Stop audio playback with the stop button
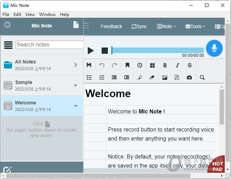This screenshot has width=231, height=179. coord(105,51)
